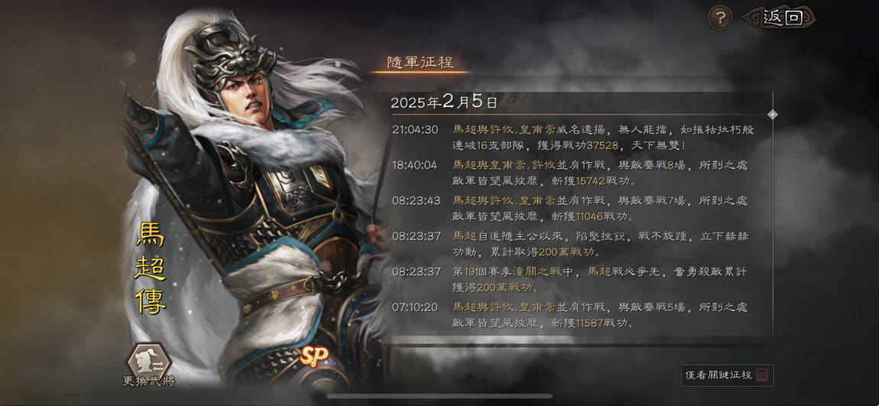Click the SP badge on portrait
The height and width of the screenshot is (406, 879).
[314, 356]
